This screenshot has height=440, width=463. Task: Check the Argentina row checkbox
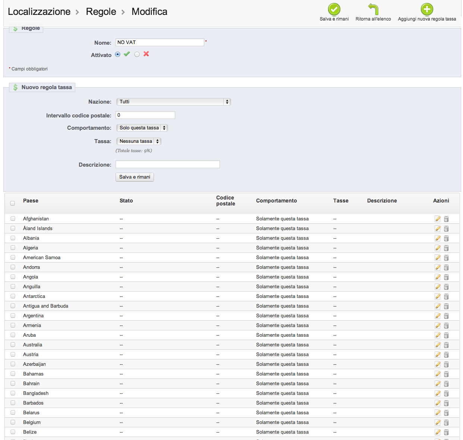pyautogui.click(x=13, y=315)
